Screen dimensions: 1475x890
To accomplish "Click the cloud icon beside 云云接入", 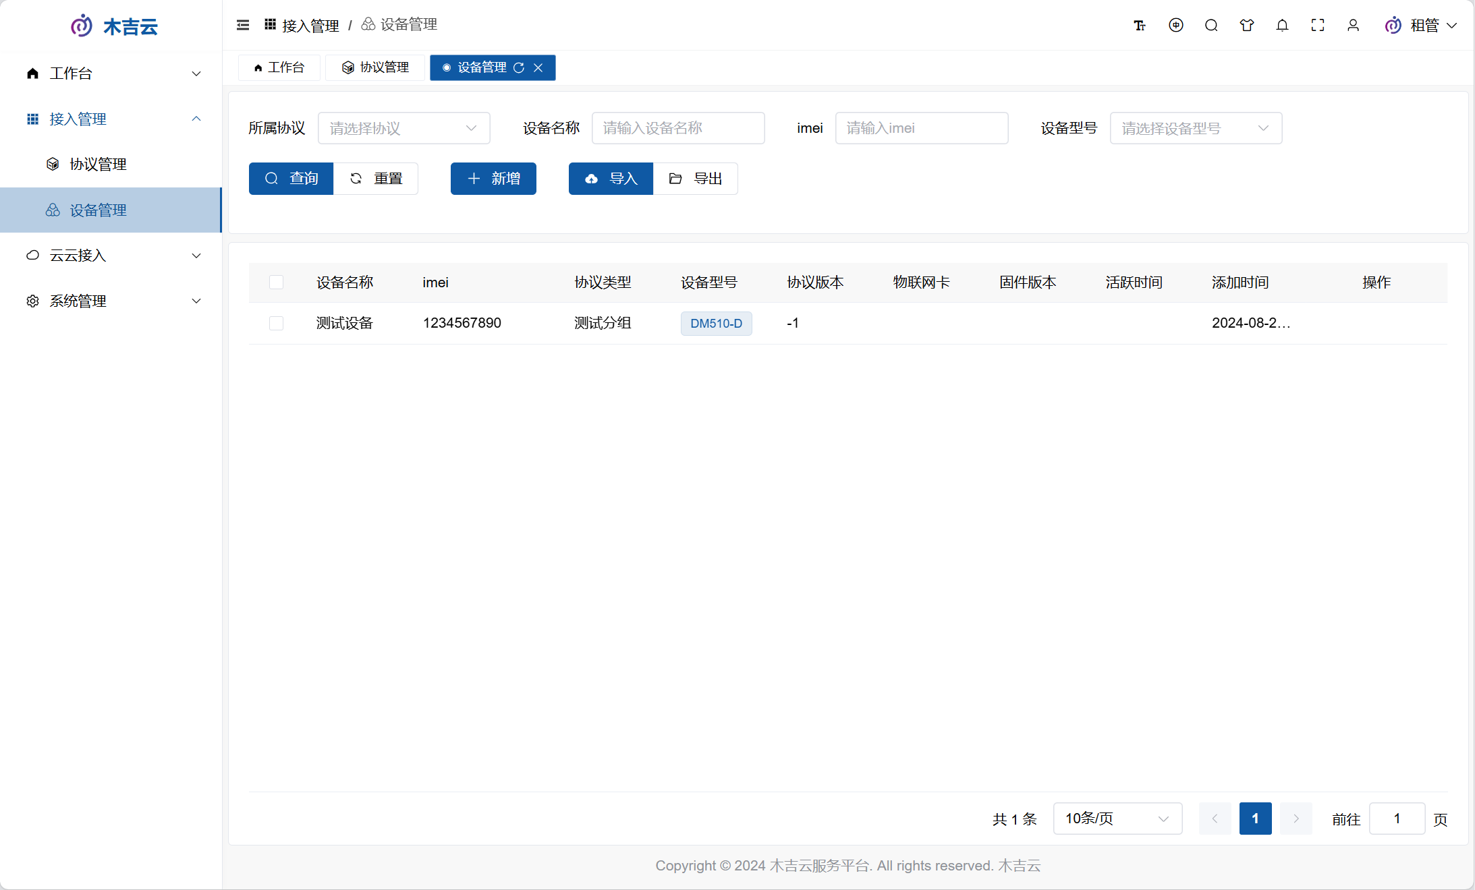I will click(32, 255).
